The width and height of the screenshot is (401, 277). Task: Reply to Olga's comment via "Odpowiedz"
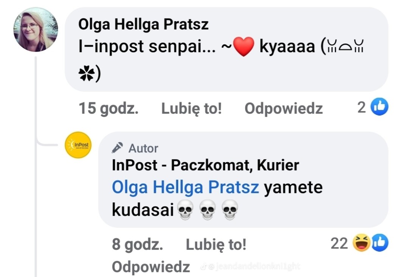(x=283, y=109)
